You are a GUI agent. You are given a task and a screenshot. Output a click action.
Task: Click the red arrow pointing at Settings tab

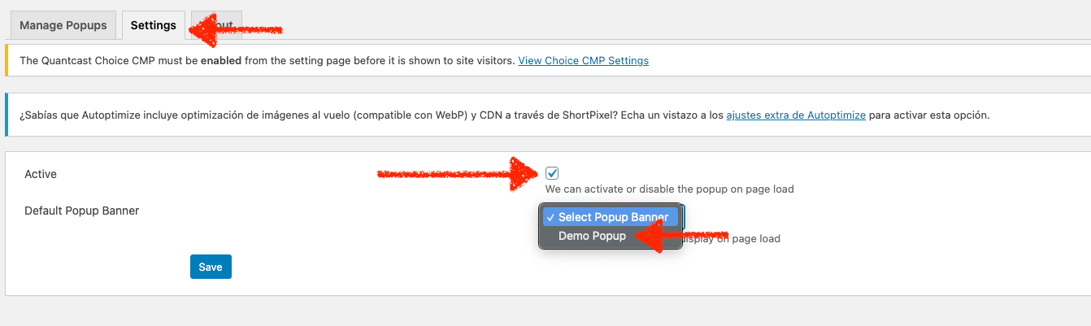[236, 30]
